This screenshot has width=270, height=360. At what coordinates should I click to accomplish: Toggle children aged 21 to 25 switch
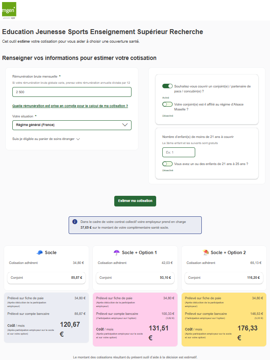[167, 164]
